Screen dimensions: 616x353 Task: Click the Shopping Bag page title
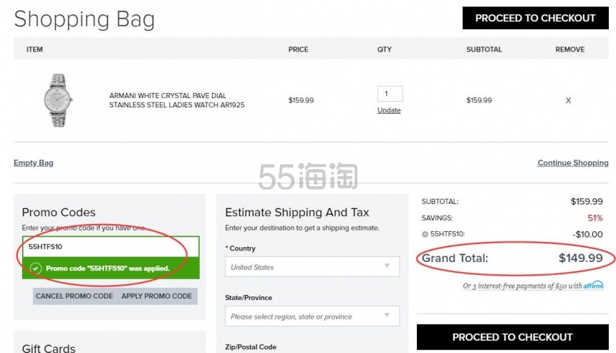click(85, 19)
